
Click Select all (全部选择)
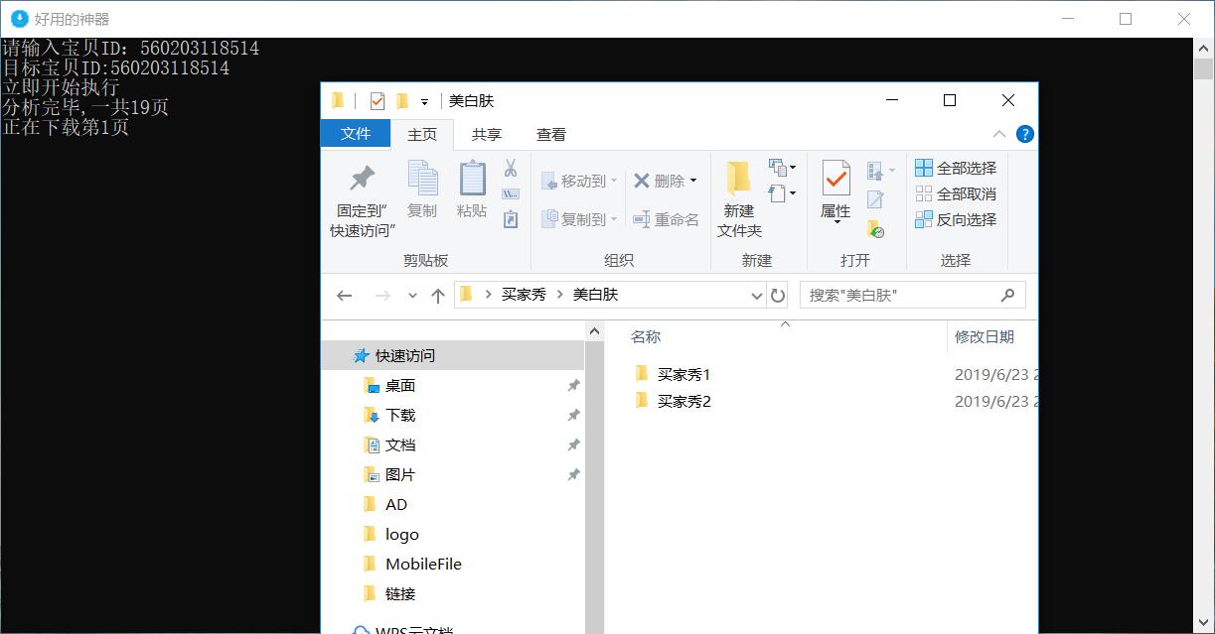[956, 169]
